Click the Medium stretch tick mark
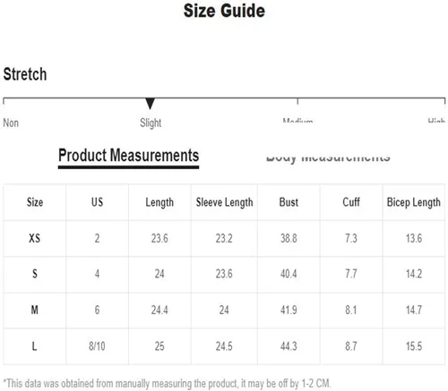Viewport: 448px width, 391px height. click(297, 101)
